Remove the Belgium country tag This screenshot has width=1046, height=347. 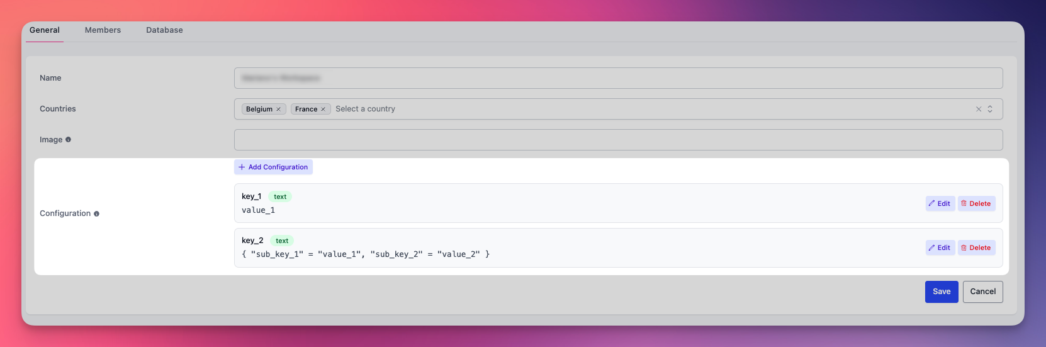coord(278,110)
